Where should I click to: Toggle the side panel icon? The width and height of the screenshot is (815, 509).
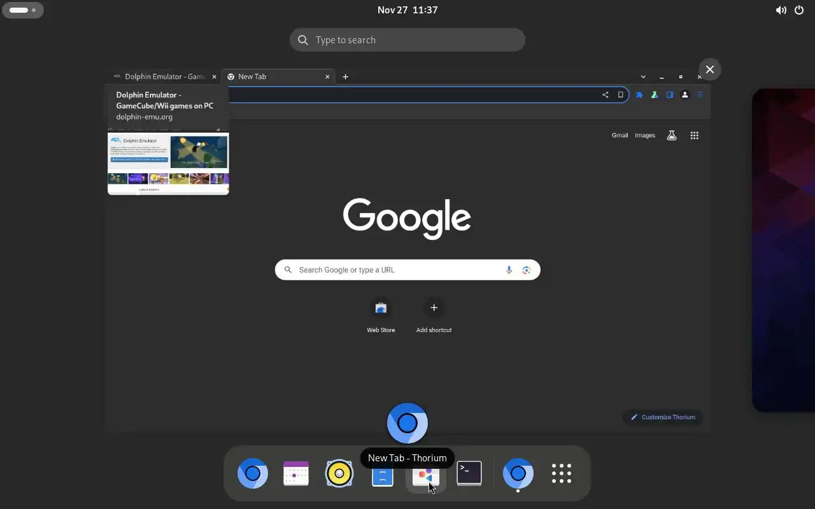[x=670, y=95]
